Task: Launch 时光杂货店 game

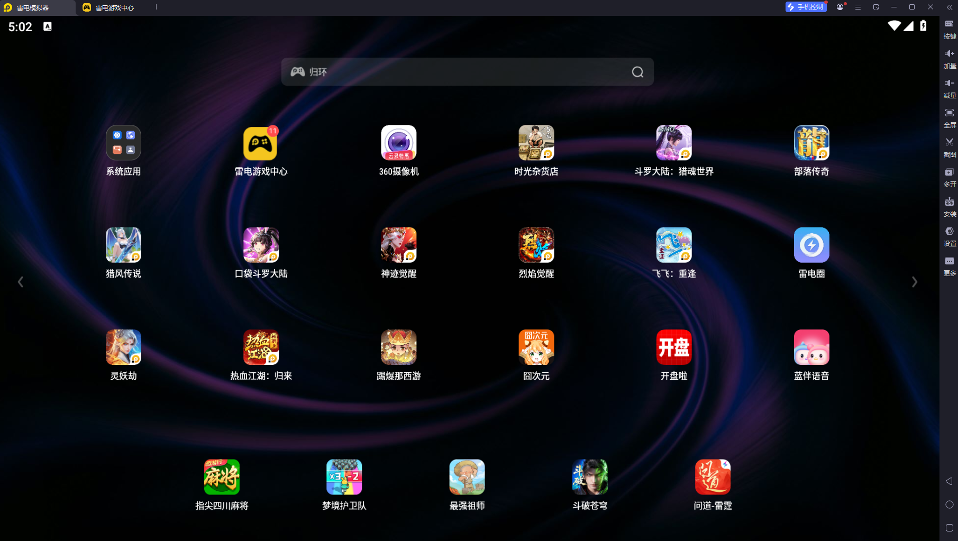Action: tap(536, 143)
